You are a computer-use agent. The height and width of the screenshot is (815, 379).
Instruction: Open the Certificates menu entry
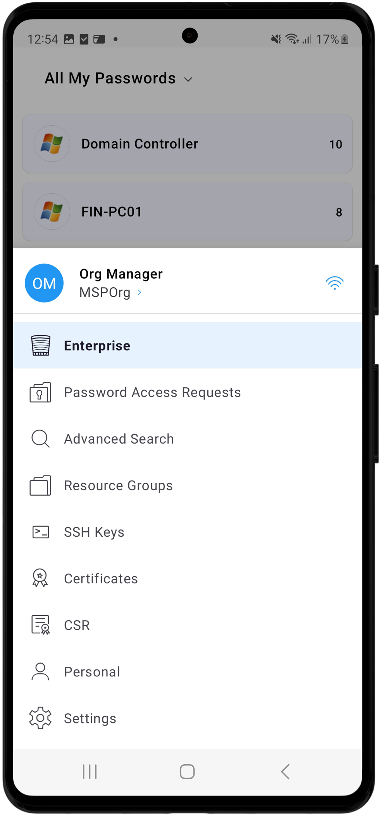pos(101,579)
